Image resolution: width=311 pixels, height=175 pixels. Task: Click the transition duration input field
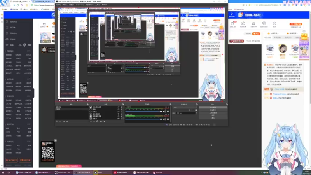pos(186,113)
